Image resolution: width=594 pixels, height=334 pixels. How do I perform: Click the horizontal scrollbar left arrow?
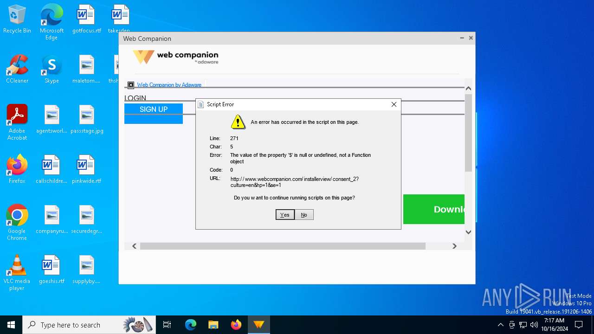(x=135, y=246)
